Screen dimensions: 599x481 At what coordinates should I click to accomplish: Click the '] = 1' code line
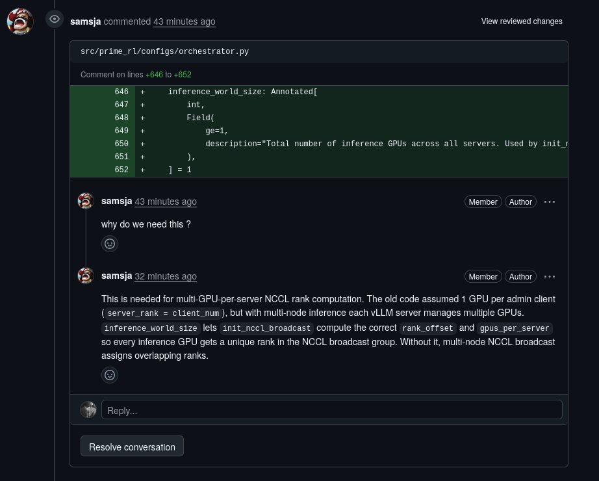(x=179, y=170)
